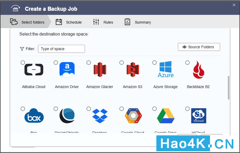
Task: Select the DreamObjects radio button
Action: coord(56,109)
